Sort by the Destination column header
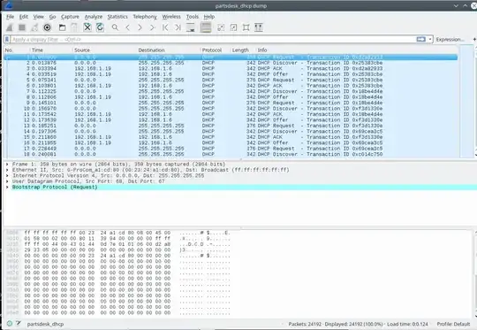 click(168, 50)
